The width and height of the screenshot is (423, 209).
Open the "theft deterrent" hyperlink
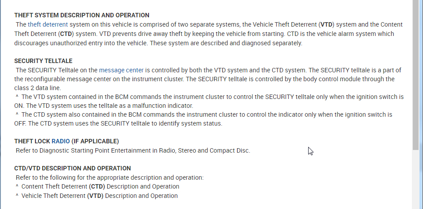(48, 24)
